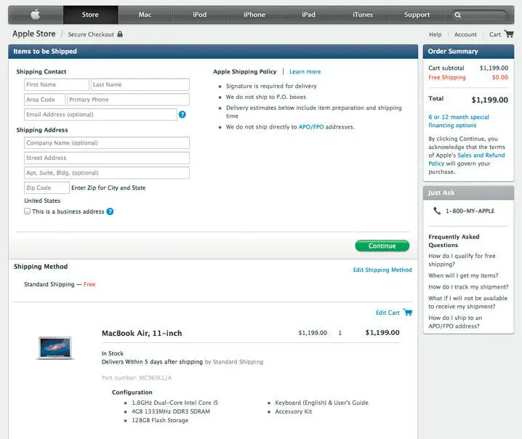Check 'This is a business address'
The width and height of the screenshot is (522, 439).
(28, 211)
